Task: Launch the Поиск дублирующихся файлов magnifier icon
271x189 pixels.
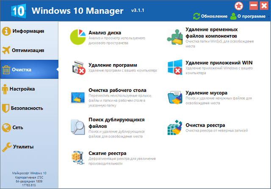Action: pos(78,127)
